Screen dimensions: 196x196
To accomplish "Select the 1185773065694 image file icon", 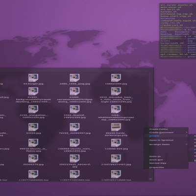I will point(33,174).
